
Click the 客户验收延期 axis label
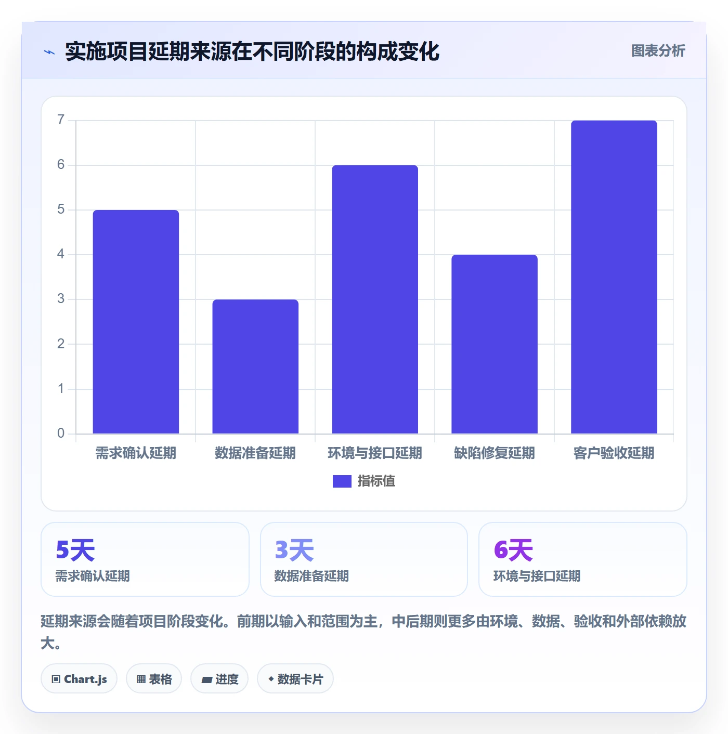(614, 453)
